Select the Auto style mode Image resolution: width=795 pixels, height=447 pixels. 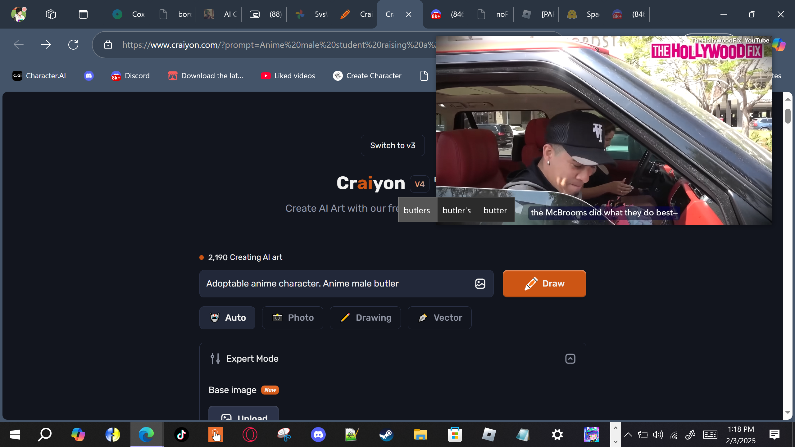click(x=227, y=318)
